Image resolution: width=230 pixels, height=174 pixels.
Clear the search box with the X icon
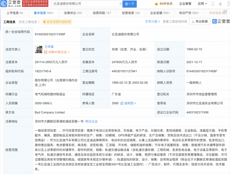(x=121, y=4)
